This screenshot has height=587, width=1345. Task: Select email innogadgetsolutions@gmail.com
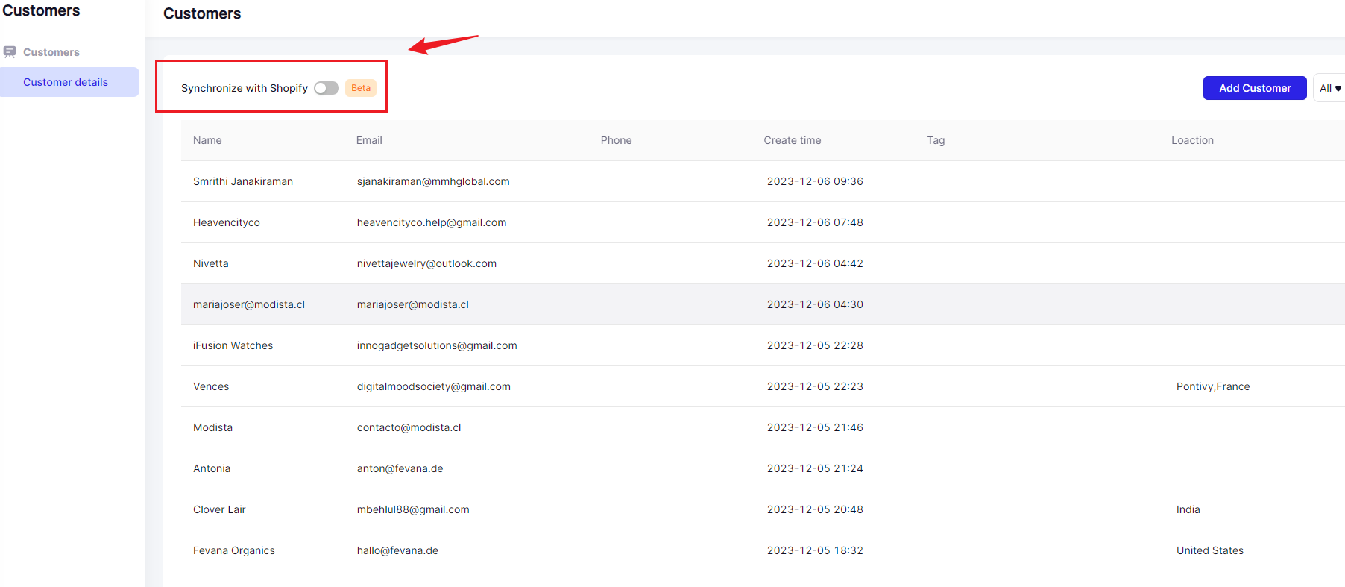(x=437, y=345)
